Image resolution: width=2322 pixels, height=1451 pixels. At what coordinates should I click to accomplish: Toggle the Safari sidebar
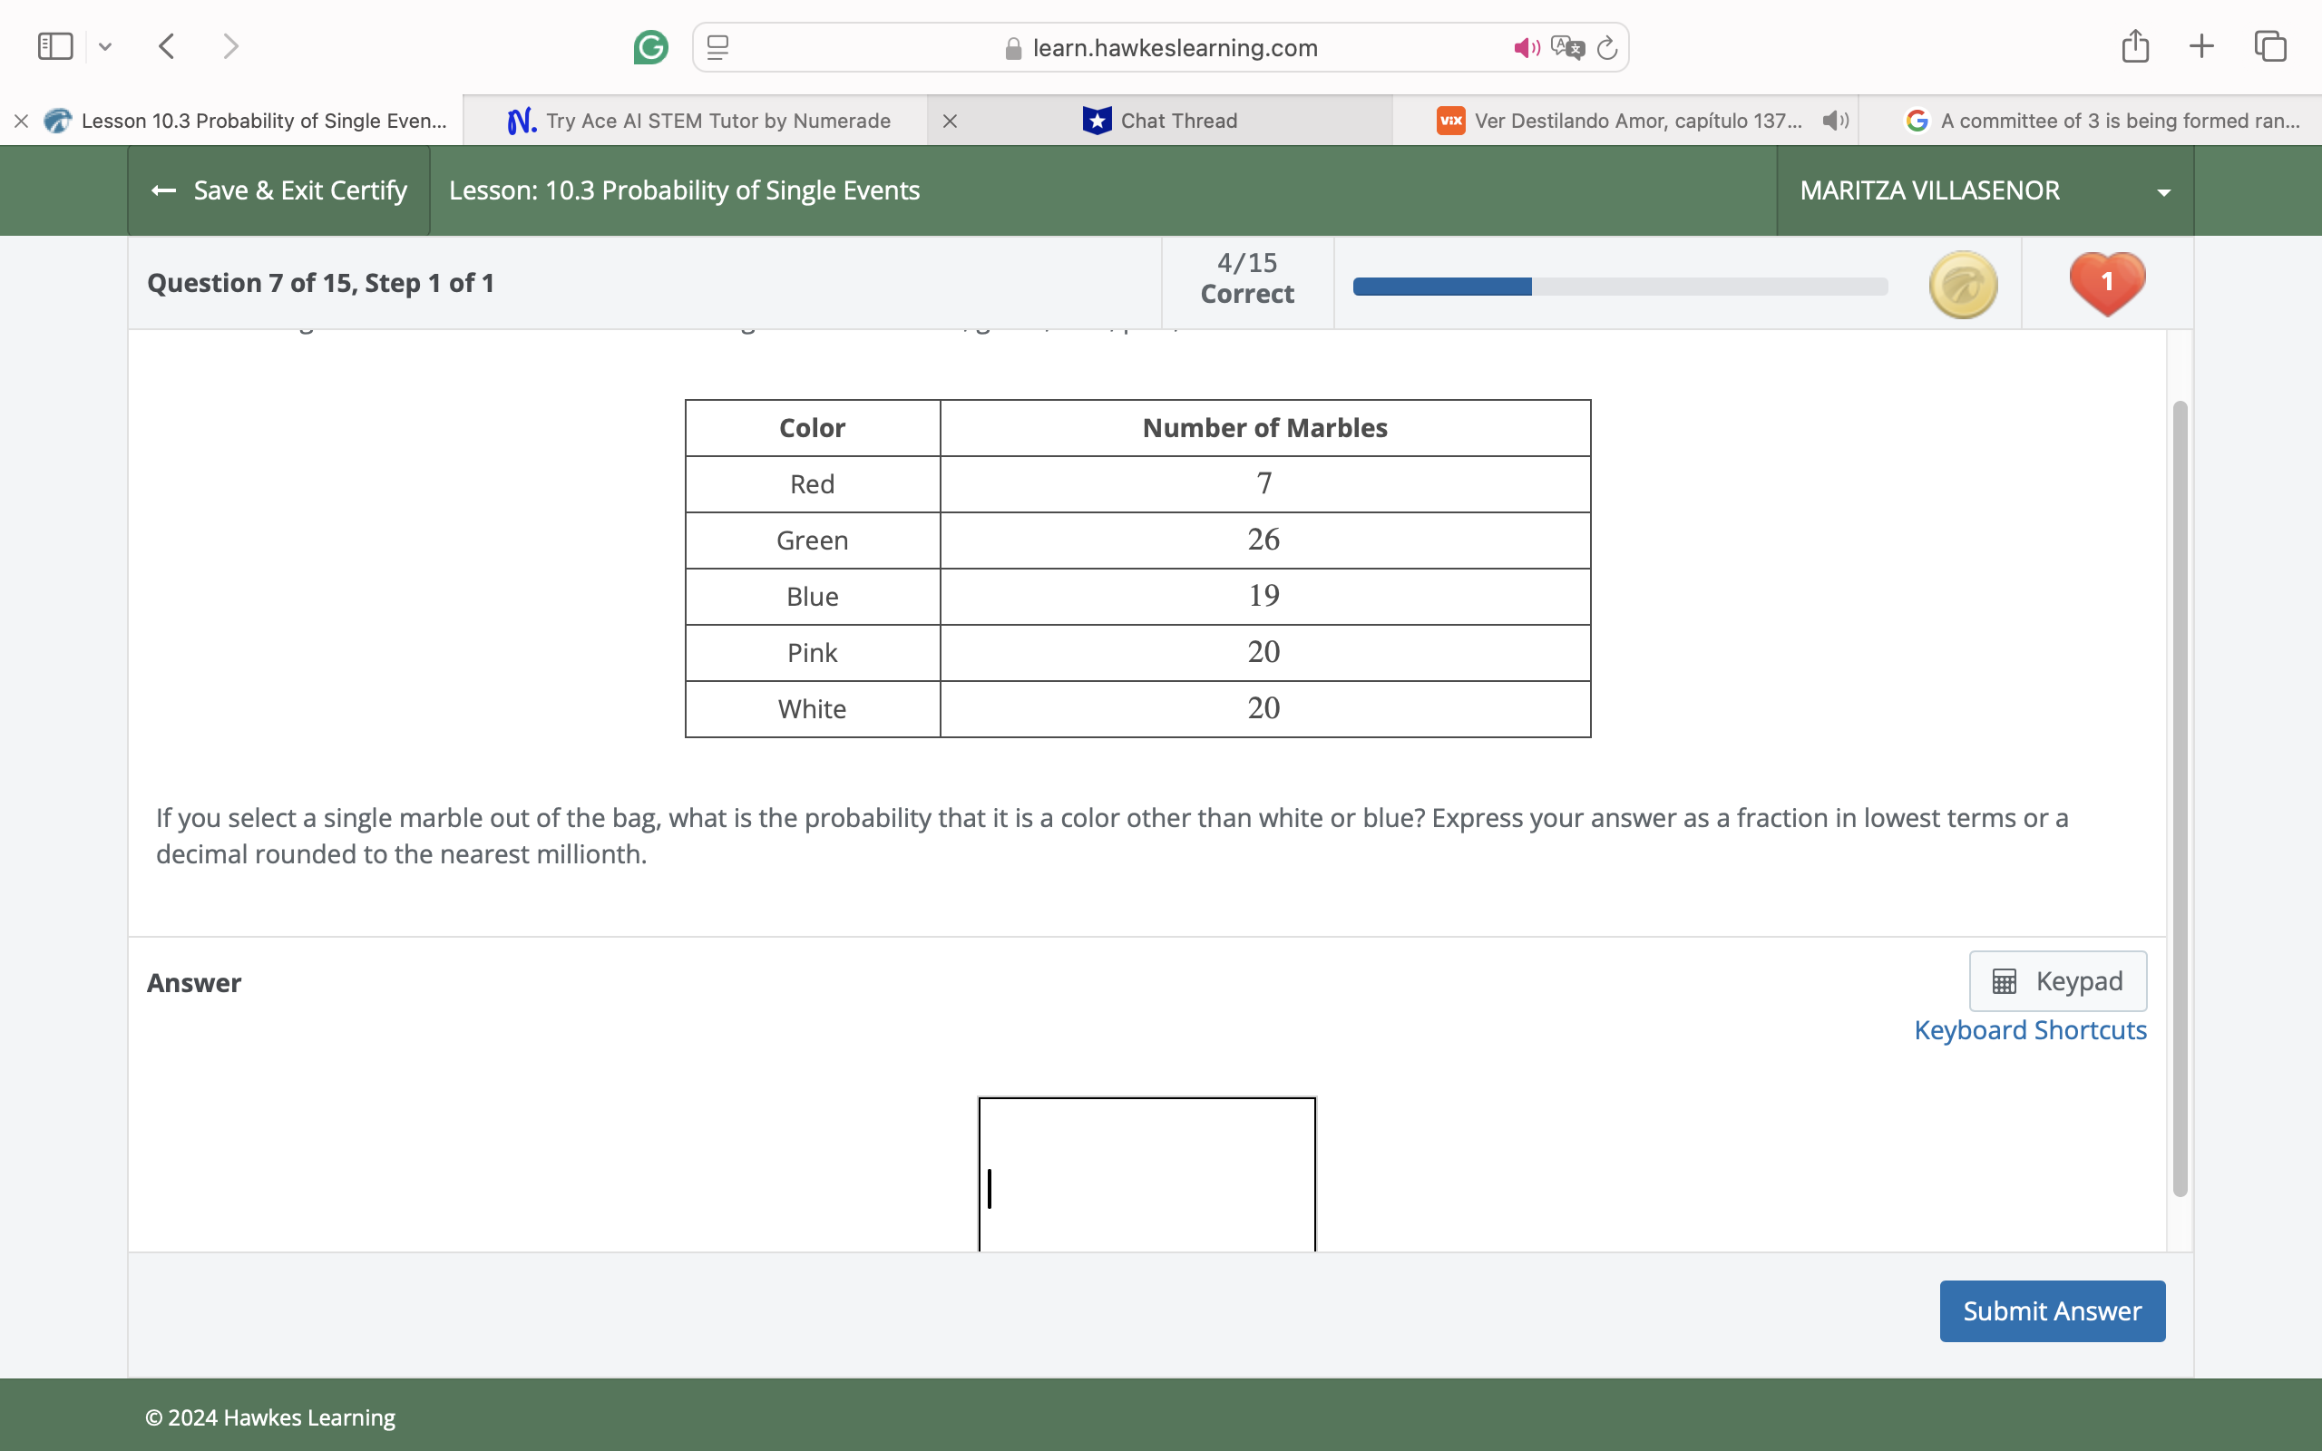click(x=54, y=45)
